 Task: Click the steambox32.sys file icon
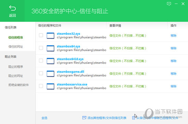[x=50, y=35]
